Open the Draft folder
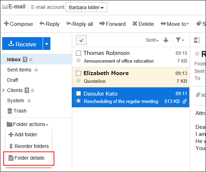The width and height of the screenshot is (206, 172). [x=13, y=80]
